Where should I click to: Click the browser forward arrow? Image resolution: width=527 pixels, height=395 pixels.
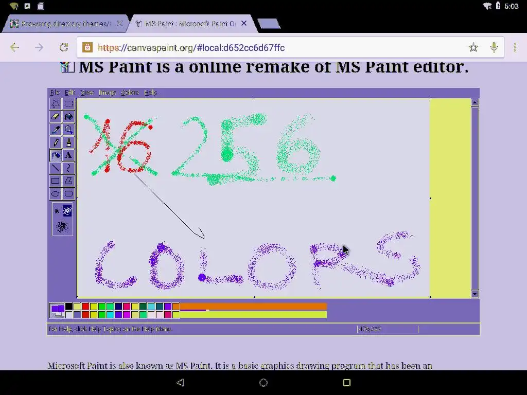pyautogui.click(x=39, y=47)
